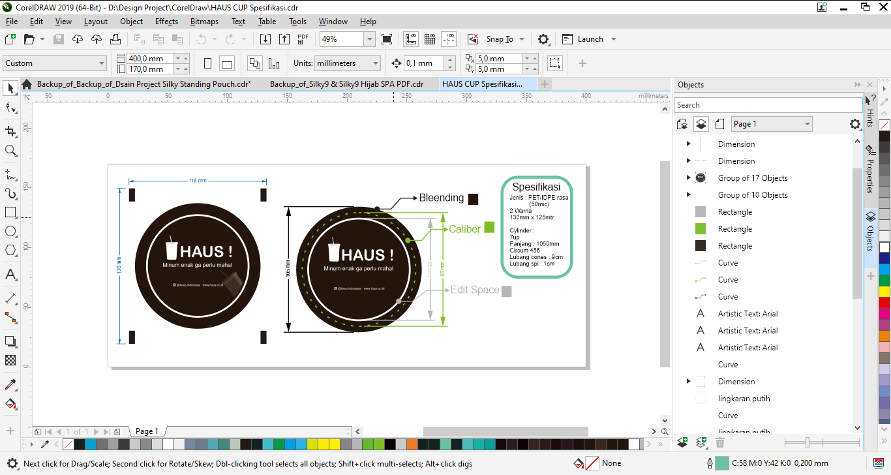This screenshot has width=891, height=475.
Task: Click the Page 1 tab at bottom
Action: (147, 431)
